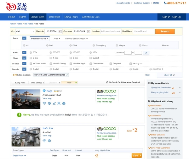Image resolution: width=189 pixels, height=159 pixels.
Task: Click bafu inn WiFi amenity icon
Action: pyautogui.click(x=44, y=141)
